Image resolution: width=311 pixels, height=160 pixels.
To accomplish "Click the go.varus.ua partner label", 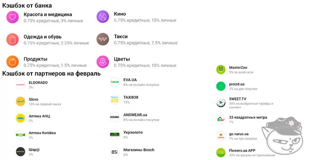I will coord(239,134).
